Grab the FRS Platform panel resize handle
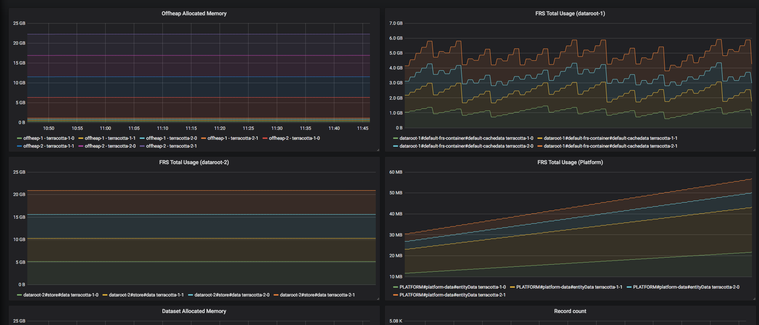 (x=754, y=299)
